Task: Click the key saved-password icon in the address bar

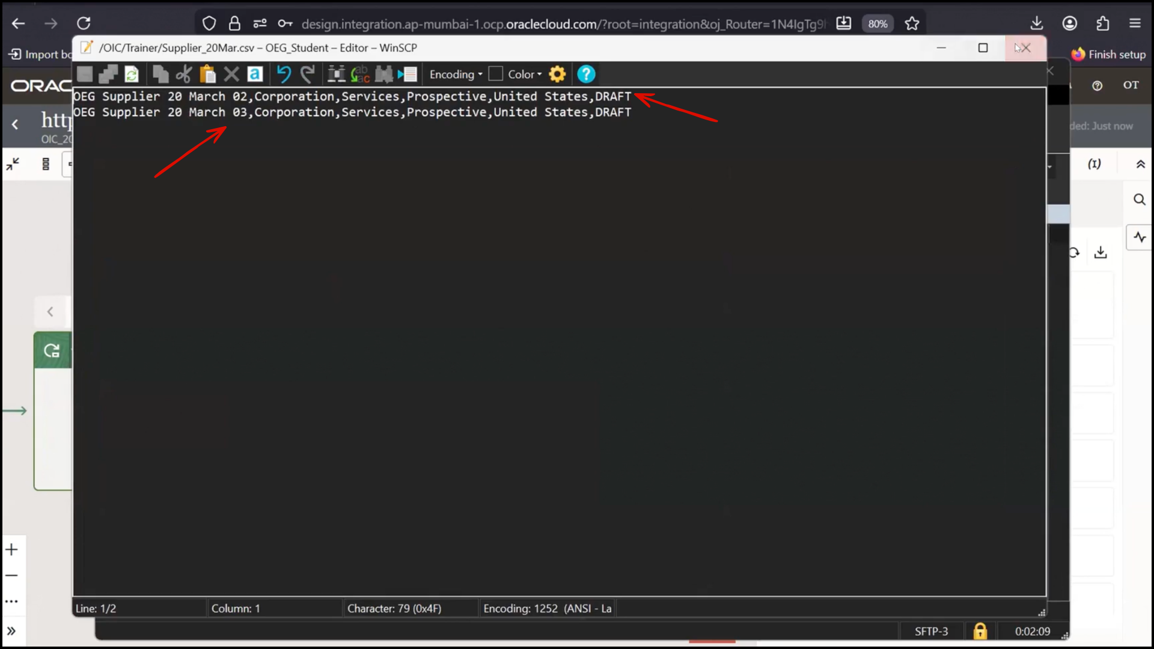Action: [x=285, y=23]
